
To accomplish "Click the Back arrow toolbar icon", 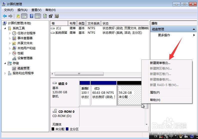I will click(x=5, y=16).
